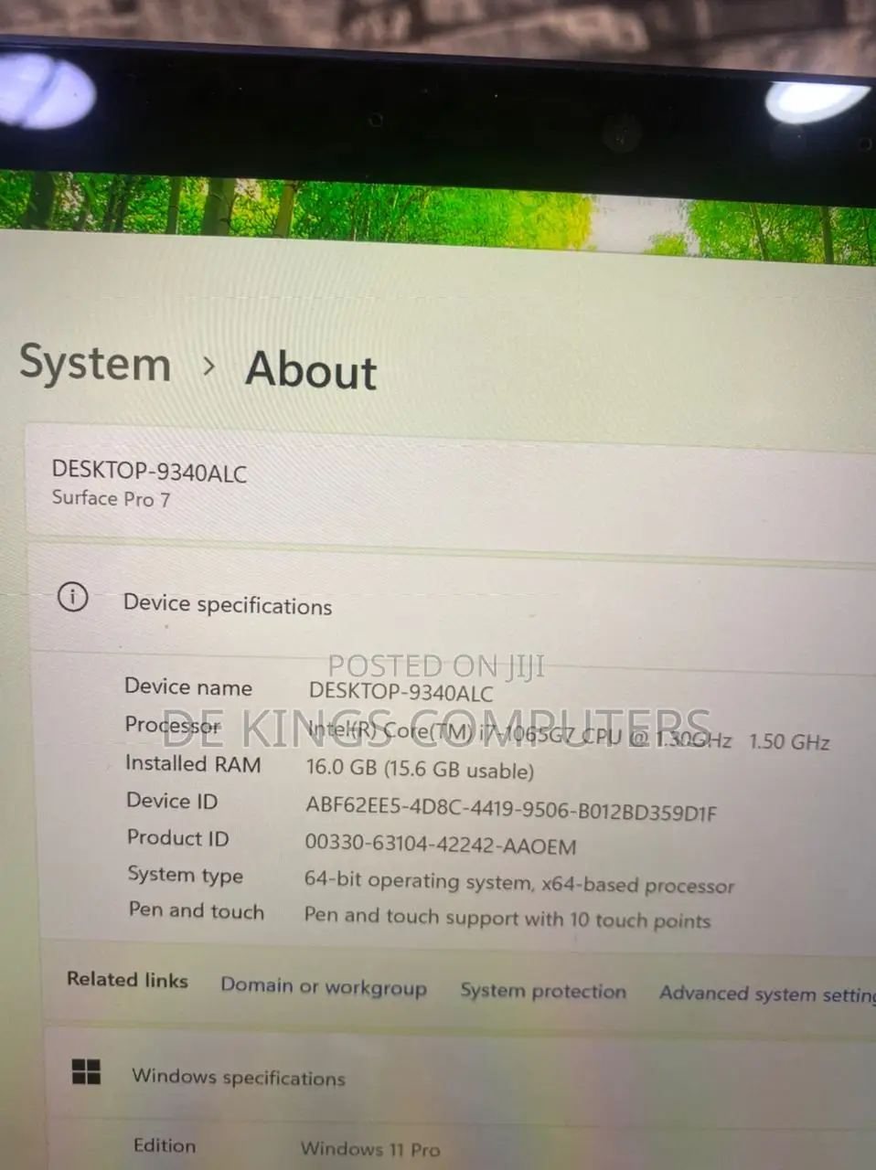Click the System type label
876x1170 pixels.
coord(186,876)
